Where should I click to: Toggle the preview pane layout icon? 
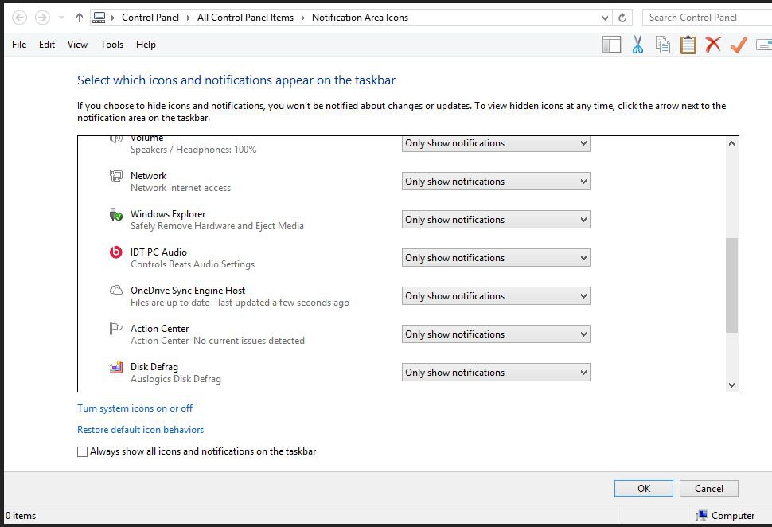click(x=611, y=45)
